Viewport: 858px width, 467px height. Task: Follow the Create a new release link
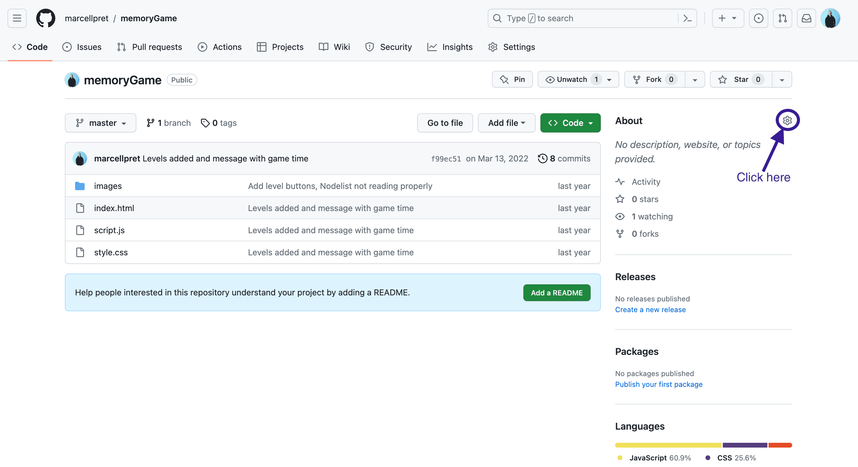click(650, 309)
